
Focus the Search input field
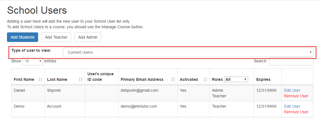(291, 61)
